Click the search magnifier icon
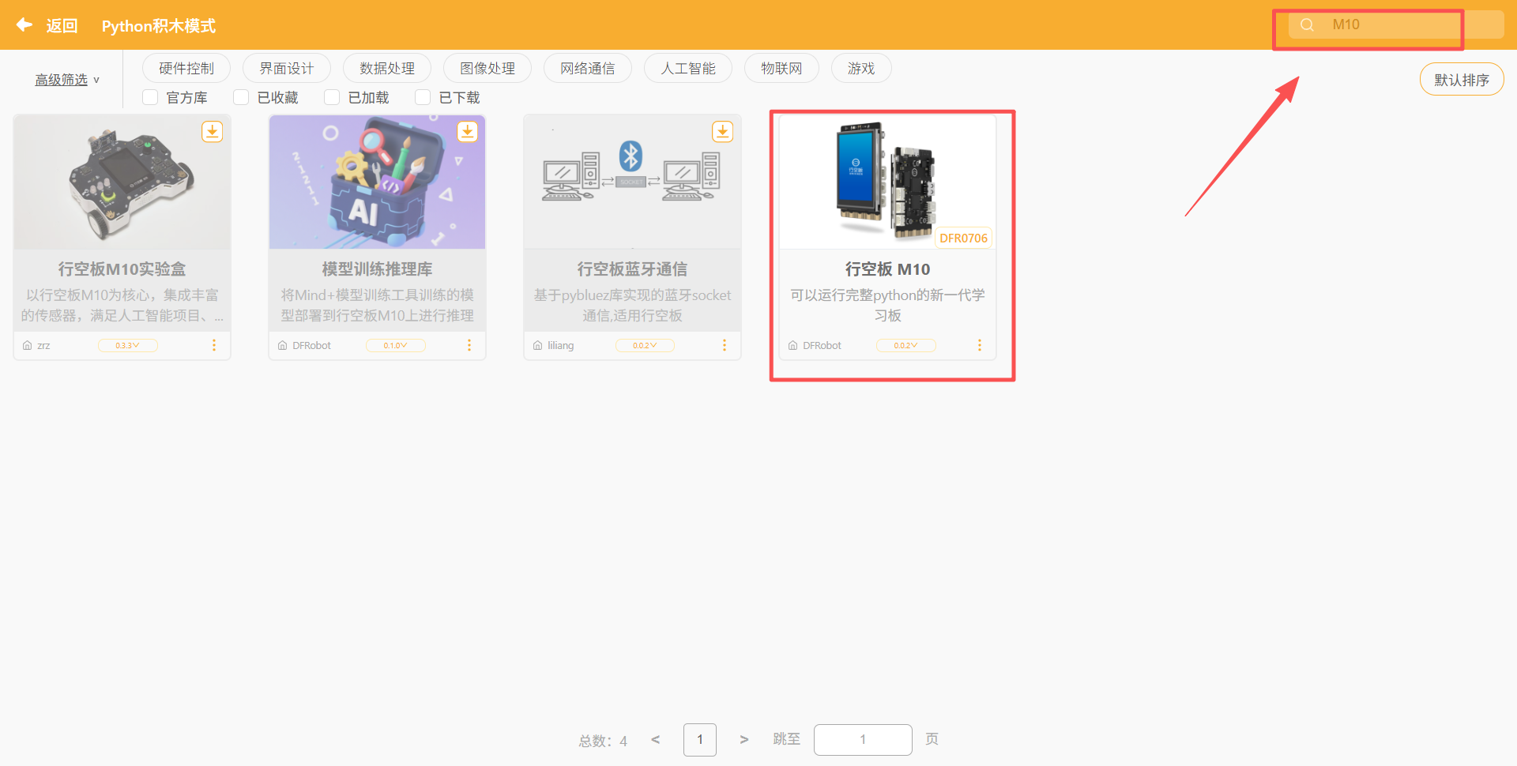 click(x=1305, y=24)
